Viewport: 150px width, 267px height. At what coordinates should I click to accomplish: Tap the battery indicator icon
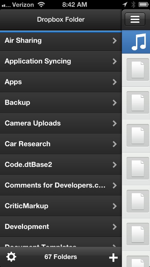click(x=144, y=5)
